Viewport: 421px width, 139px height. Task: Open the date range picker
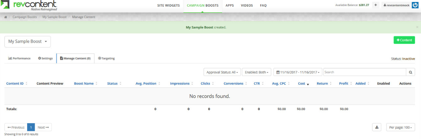tap(298, 72)
